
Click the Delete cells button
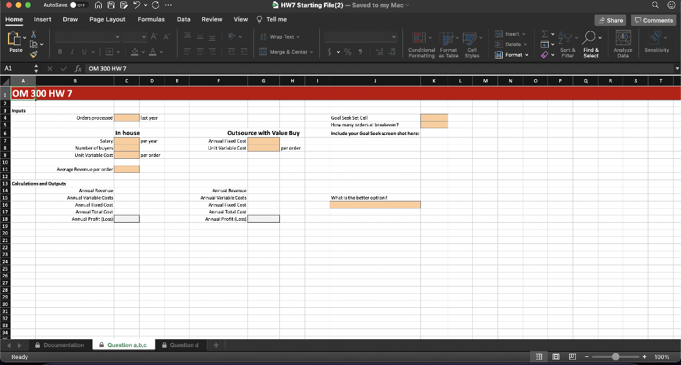511,45
